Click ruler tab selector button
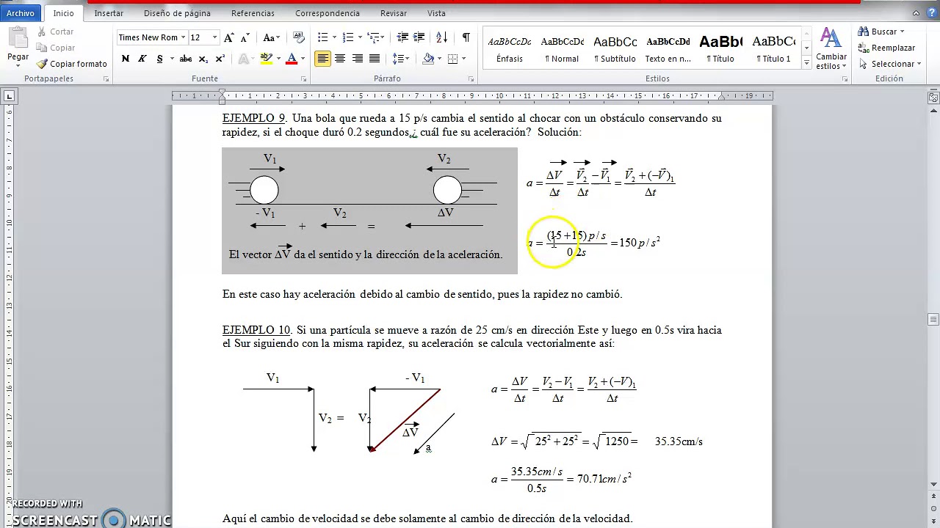The height and width of the screenshot is (528, 940). (x=9, y=95)
